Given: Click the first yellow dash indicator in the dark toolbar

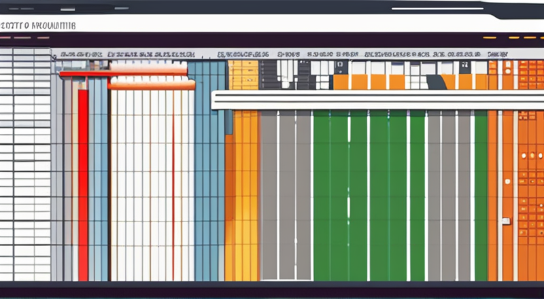Looking at the screenshot, I should pos(489,37).
